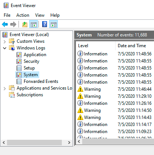Click the date 7/5/2020 11:14:17
This screenshot has height=155, width=154.
coord(134,125)
